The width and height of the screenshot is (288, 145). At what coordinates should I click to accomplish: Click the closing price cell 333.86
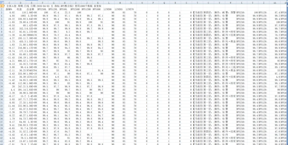pyautogui.click(x=20, y=74)
